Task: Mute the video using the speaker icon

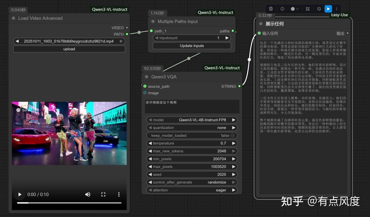Action: (88, 194)
